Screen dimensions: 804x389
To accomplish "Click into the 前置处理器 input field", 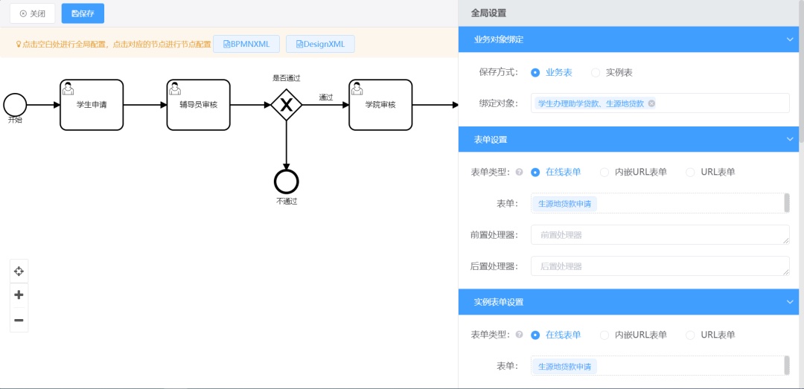I will (659, 235).
